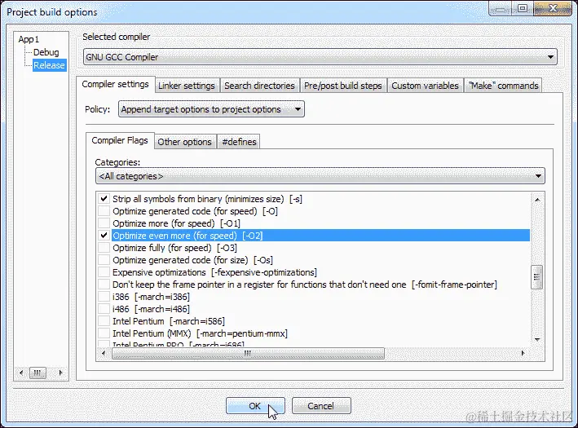Select the Debug build target
Image resolution: width=578 pixels, height=428 pixels.
coord(46,52)
